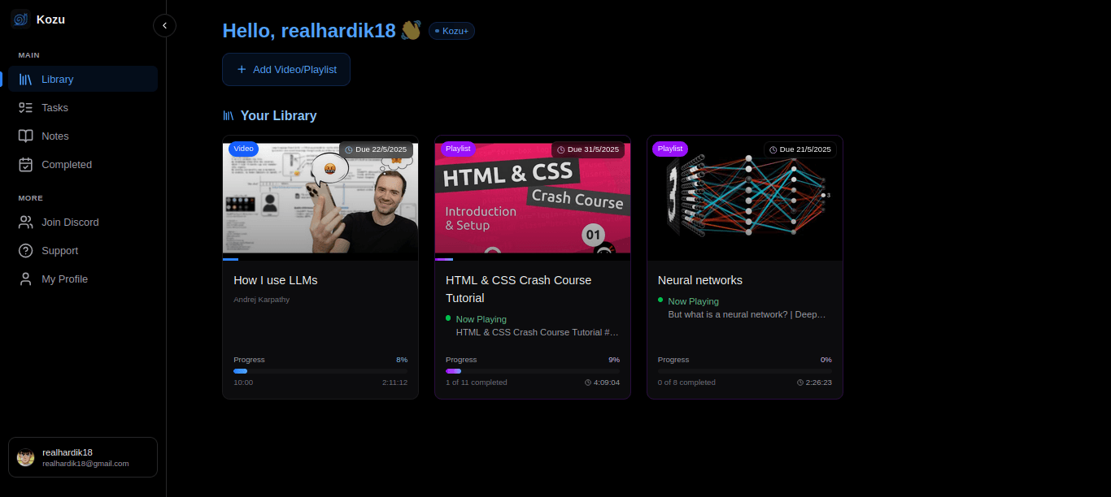The image size is (1111, 497).
Task: Click the Kozu+ badge next to greeting
Action: [x=451, y=30]
